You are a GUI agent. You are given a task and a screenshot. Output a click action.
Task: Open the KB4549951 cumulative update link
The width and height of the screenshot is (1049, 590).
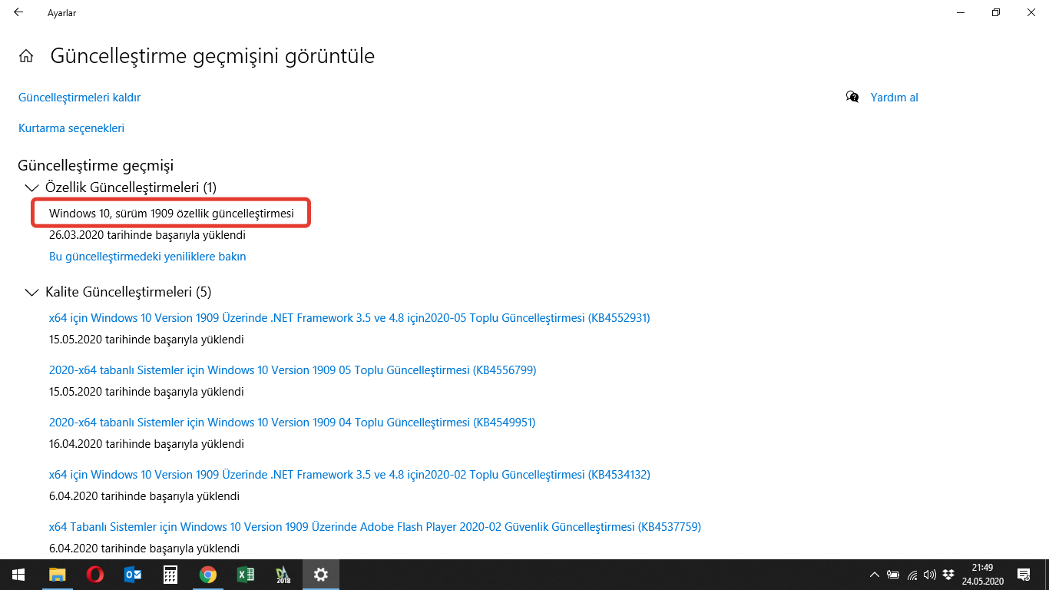[x=293, y=423]
